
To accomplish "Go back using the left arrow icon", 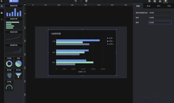I will pyautogui.click(x=2, y=1).
